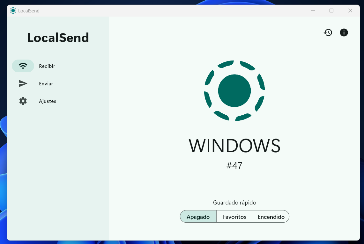
Task: Close the LocalSend window
Action: pos(350,11)
